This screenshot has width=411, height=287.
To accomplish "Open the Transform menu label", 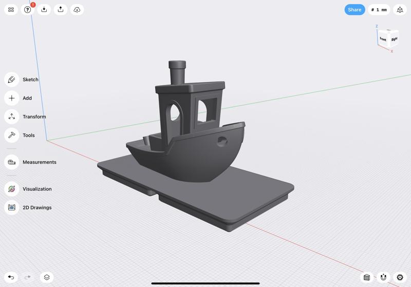I will tap(34, 117).
